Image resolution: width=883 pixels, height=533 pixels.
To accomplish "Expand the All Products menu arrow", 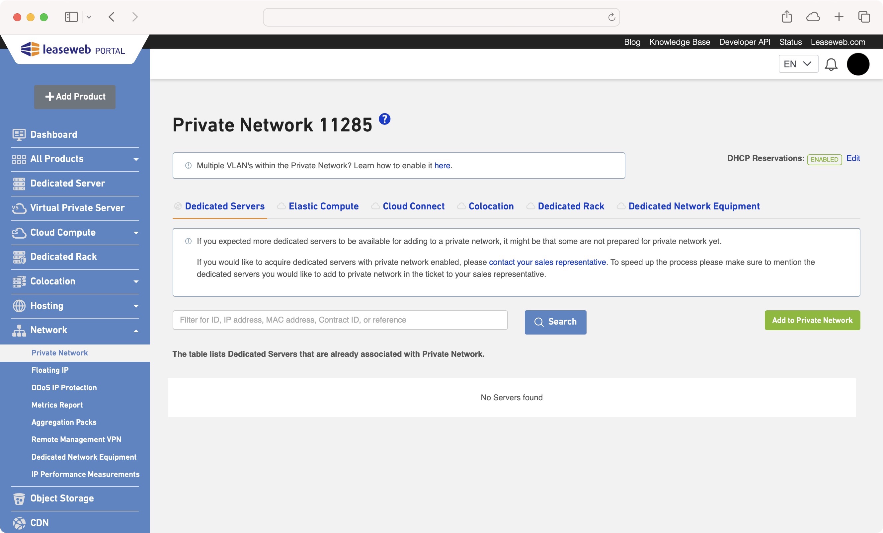I will click(136, 159).
